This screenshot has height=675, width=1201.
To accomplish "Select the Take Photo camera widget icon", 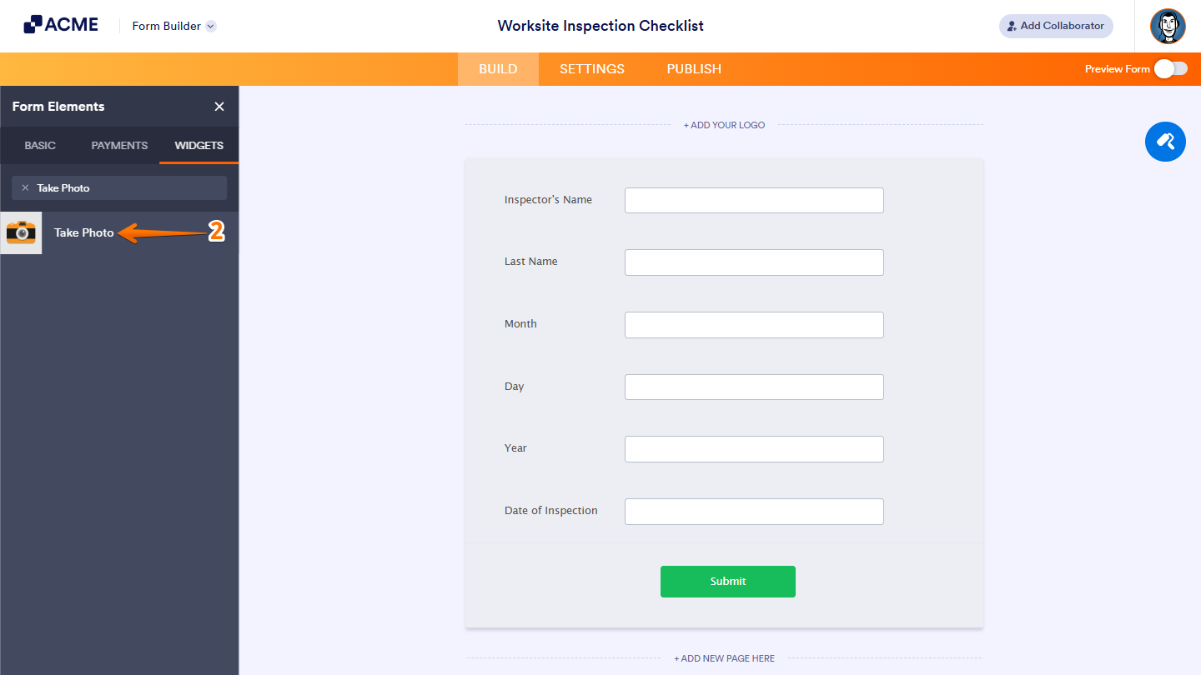I will pos(21,232).
